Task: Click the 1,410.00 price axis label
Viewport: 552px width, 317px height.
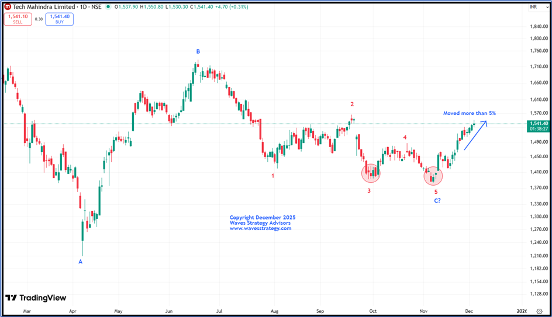Action: click(539, 172)
